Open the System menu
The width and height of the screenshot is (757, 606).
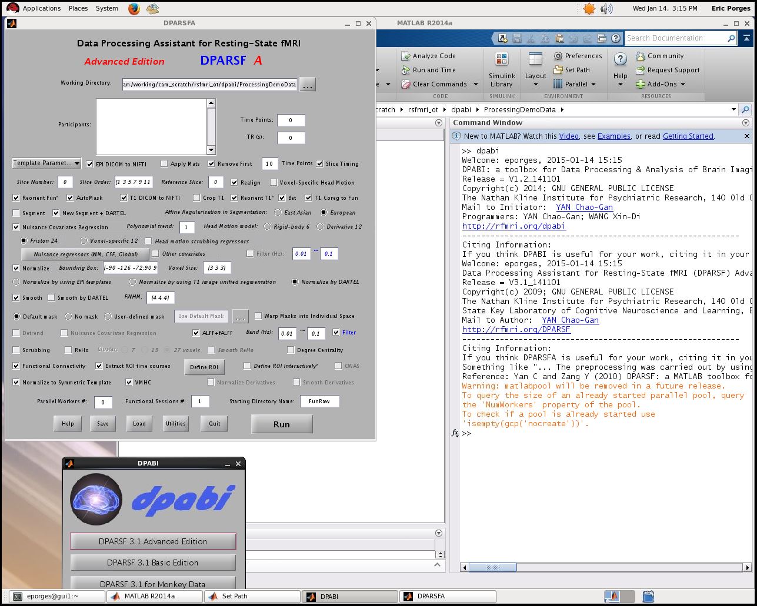pyautogui.click(x=107, y=8)
